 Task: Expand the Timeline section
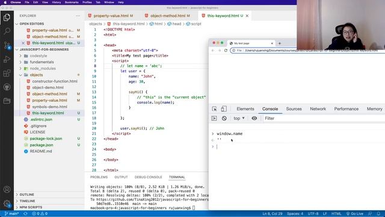(27, 201)
